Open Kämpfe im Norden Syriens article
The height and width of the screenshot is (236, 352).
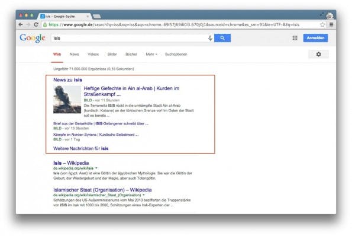[96, 135]
